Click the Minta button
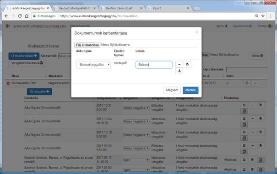This screenshot has width=277, height=174. pyautogui.click(x=257, y=56)
